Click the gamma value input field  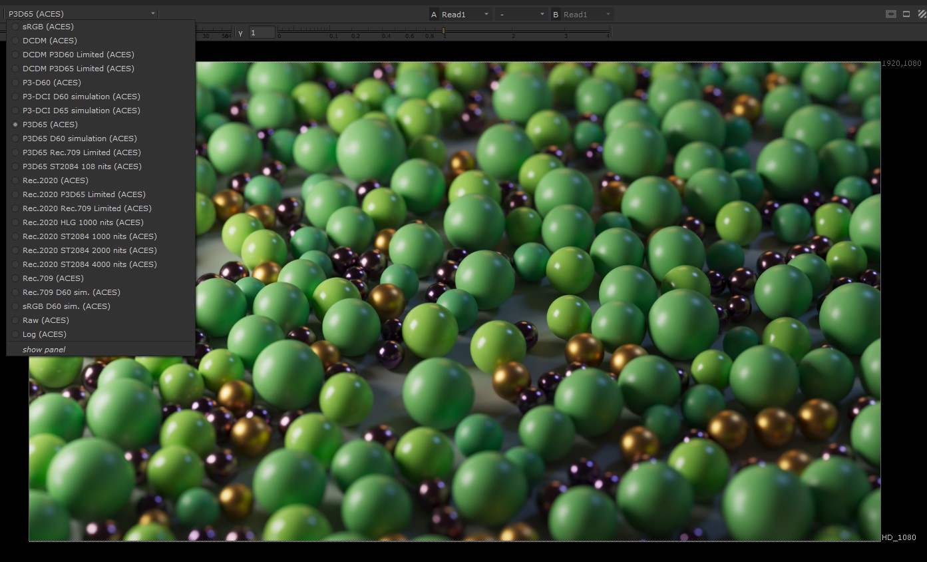(262, 33)
